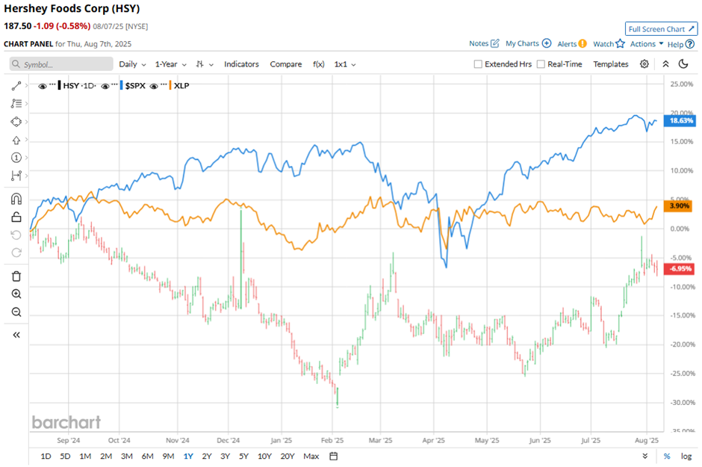
Task: Click the Watch star icon
Action: pyautogui.click(x=620, y=43)
